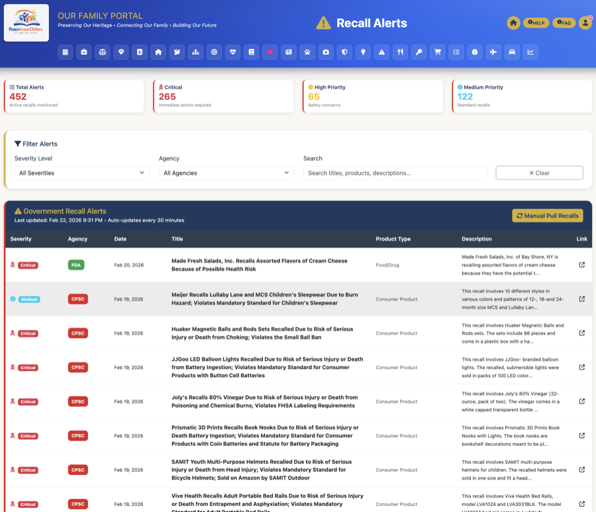Click the CPSC badge on SAMIT Helmets row

tap(78, 470)
